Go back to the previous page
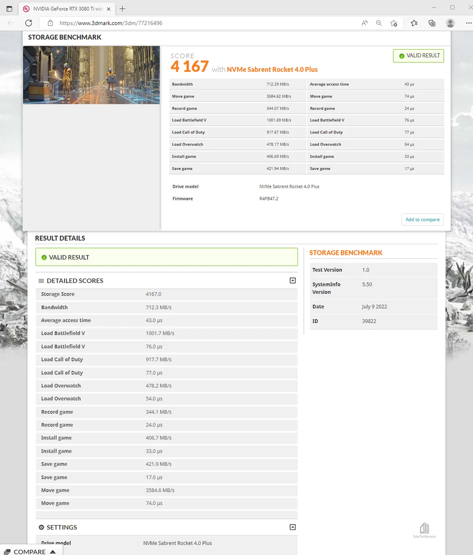The width and height of the screenshot is (473, 555). tap(11, 23)
